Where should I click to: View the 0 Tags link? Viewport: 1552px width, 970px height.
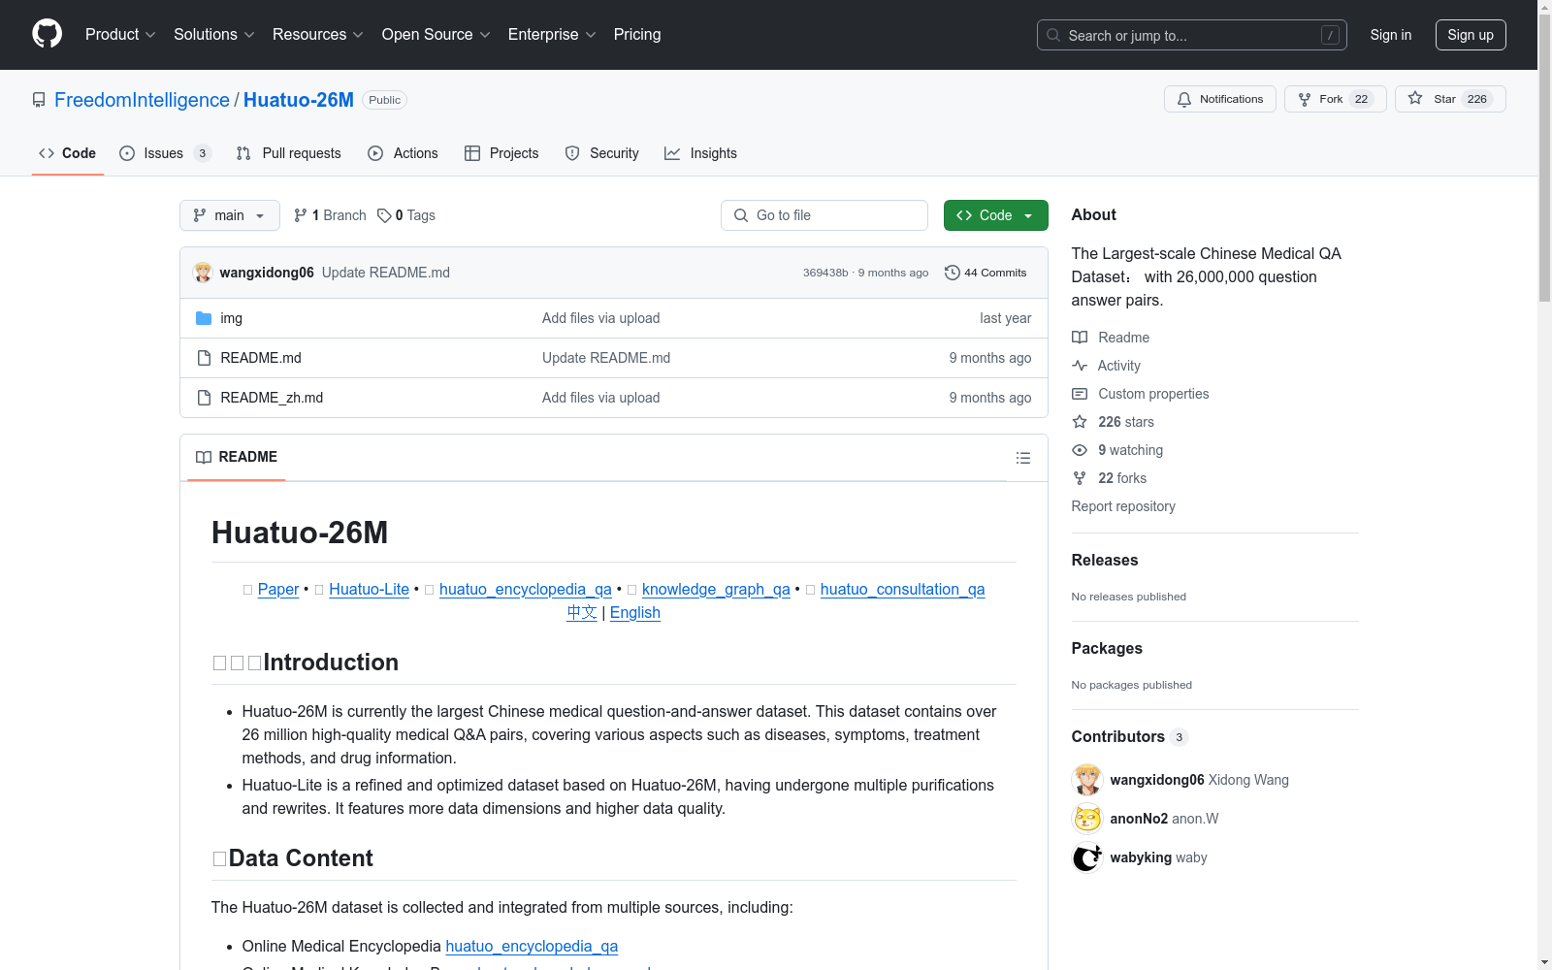(x=406, y=215)
